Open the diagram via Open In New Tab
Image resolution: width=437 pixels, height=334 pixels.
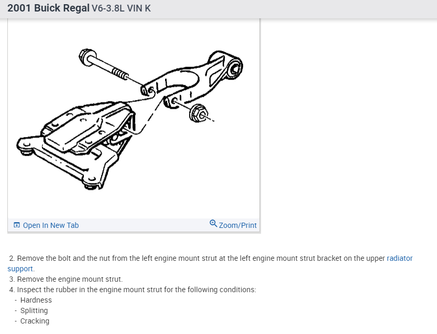pos(51,225)
